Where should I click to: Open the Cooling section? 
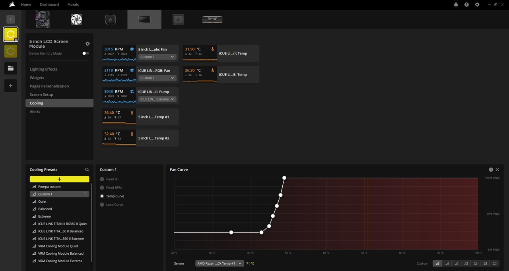(59, 103)
